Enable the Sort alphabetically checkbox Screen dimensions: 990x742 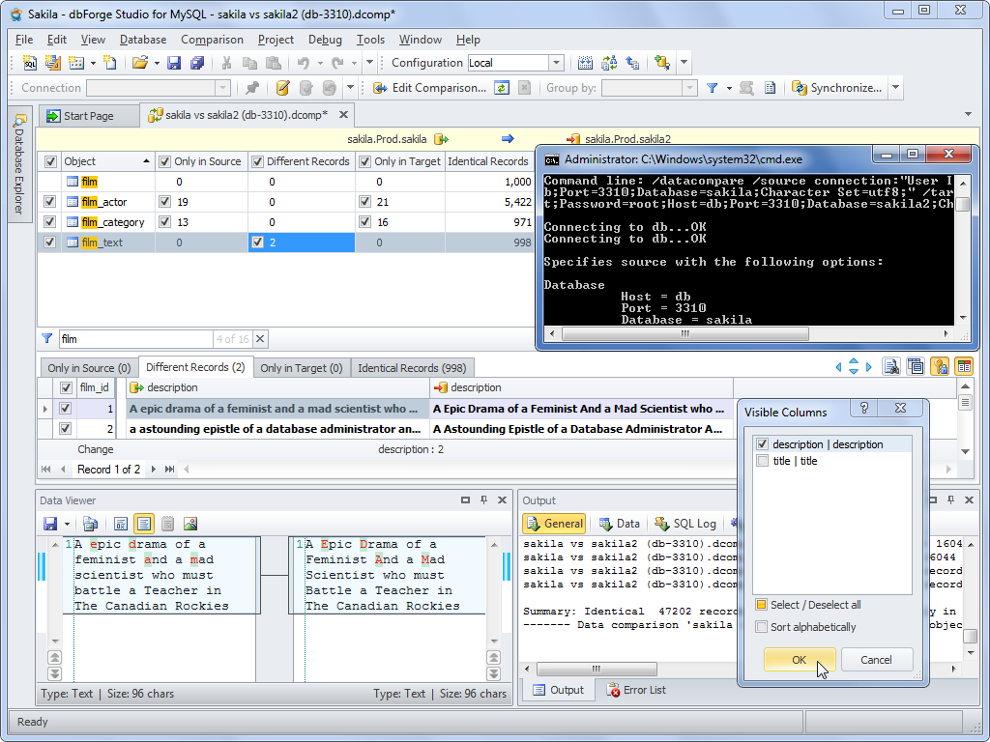763,627
